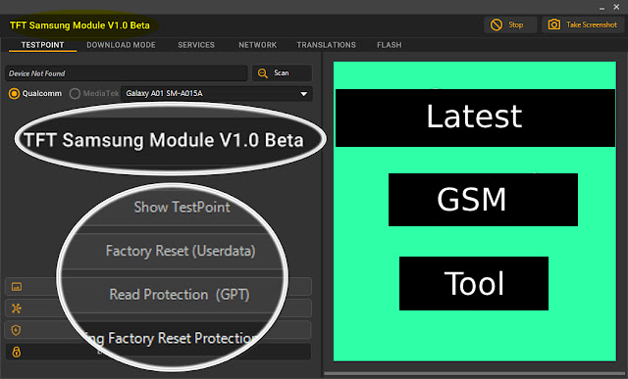628x379 pixels.
Task: Close the TFT Samsung Module window
Action: tap(617, 7)
